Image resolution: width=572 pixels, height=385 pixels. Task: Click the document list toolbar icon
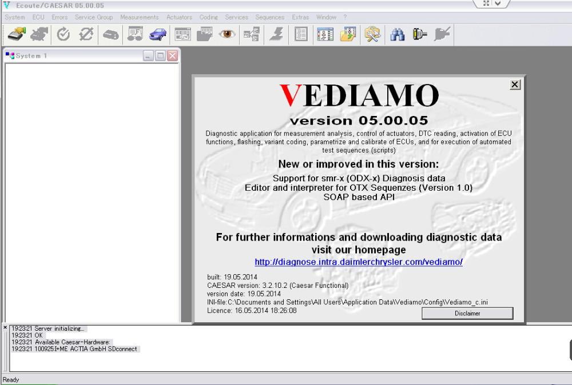tap(301, 35)
